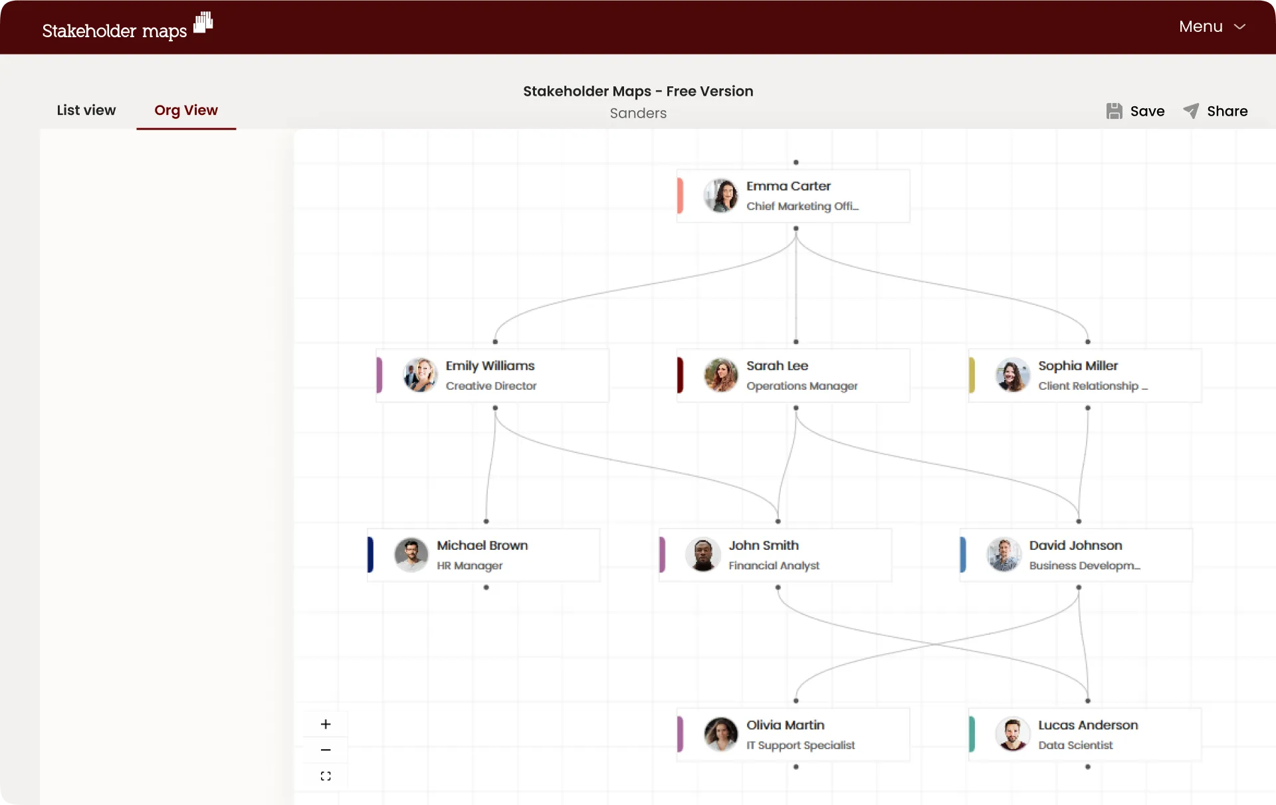Click the Save floppy disk icon
This screenshot has width=1276, height=805.
point(1114,111)
